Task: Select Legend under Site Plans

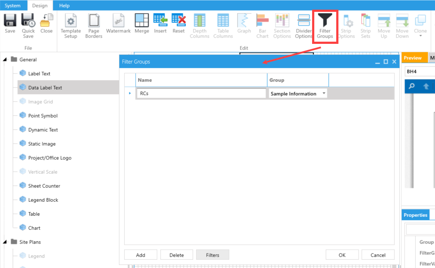Action: coord(36,256)
